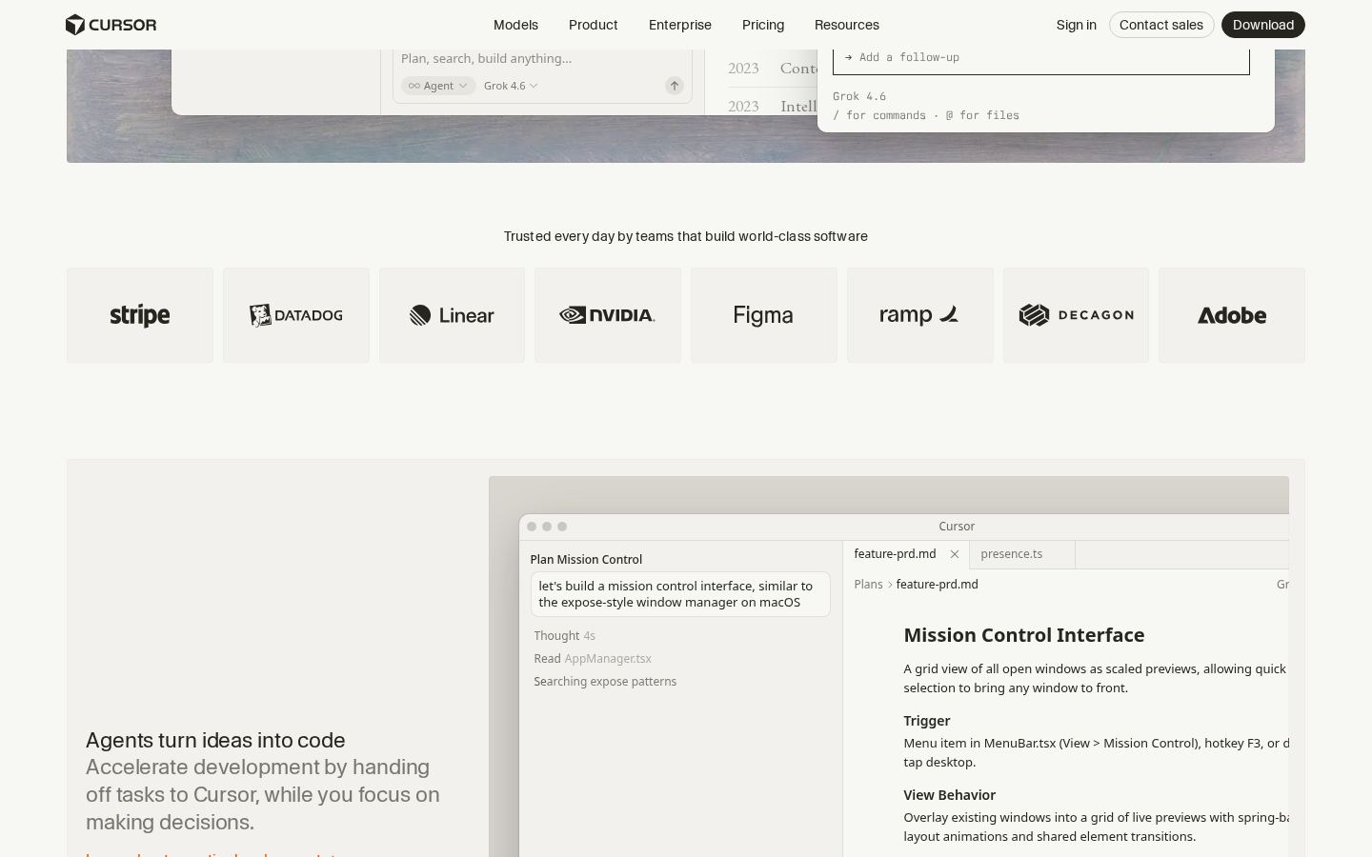Click the 'Mission Control Interface' heading
This screenshot has height=857, width=1372.
pos(1024,635)
